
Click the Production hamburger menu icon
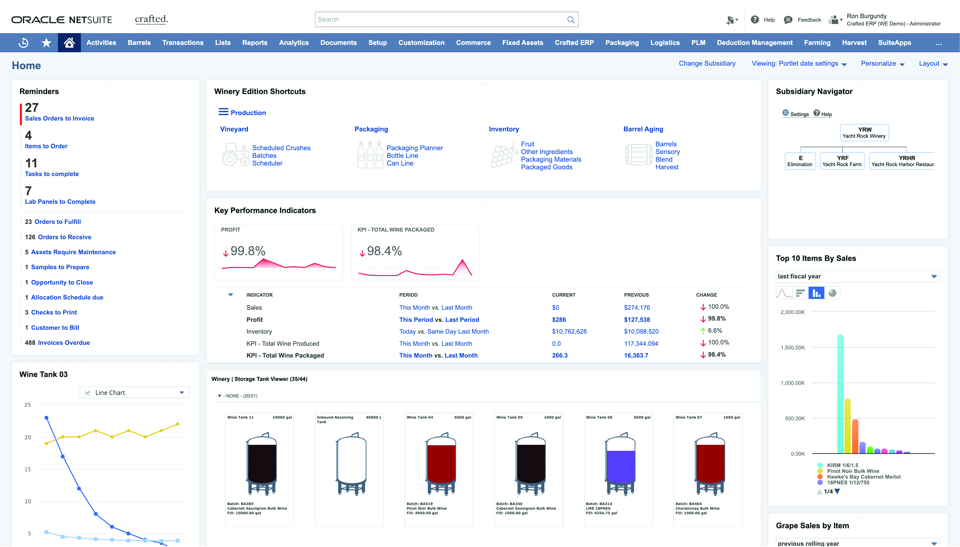224,112
